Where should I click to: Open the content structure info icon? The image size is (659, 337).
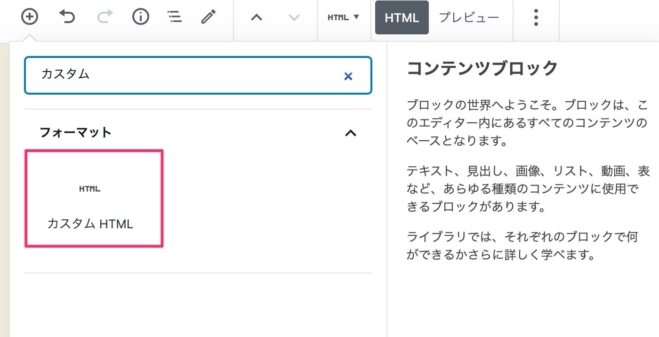[140, 17]
